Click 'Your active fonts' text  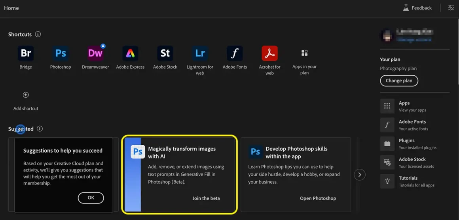click(413, 129)
